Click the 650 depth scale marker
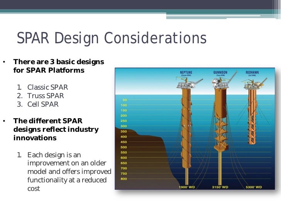This screenshot has height=211, width=281. pyautogui.click(x=124, y=163)
